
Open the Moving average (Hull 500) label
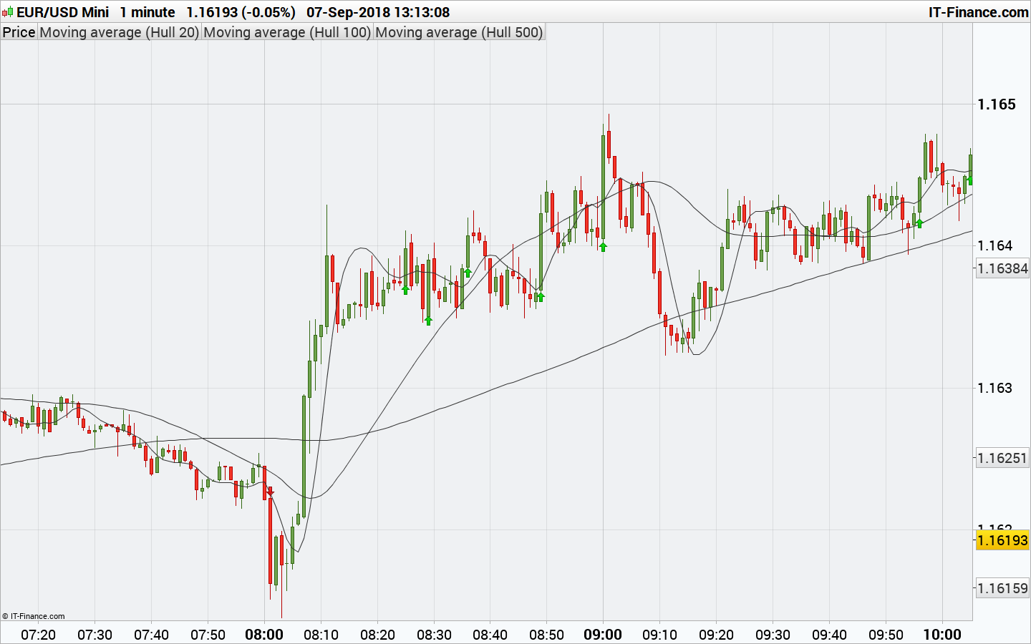[x=460, y=32]
